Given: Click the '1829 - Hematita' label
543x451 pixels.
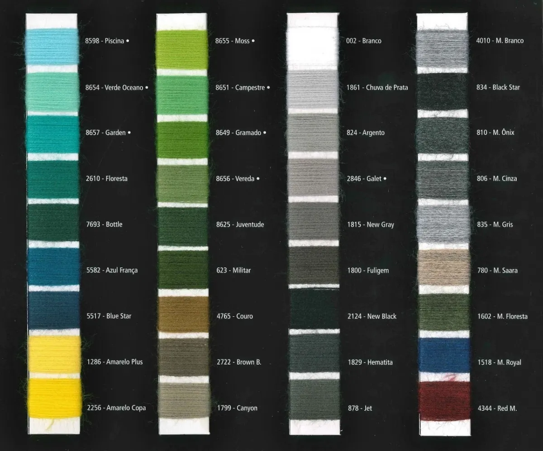Looking at the screenshot, I should coord(370,362).
